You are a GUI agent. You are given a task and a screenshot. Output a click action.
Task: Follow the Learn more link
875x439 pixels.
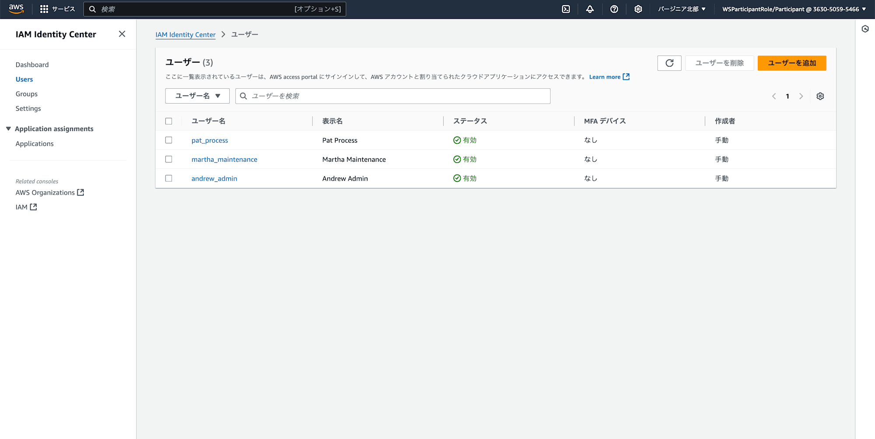(609, 77)
